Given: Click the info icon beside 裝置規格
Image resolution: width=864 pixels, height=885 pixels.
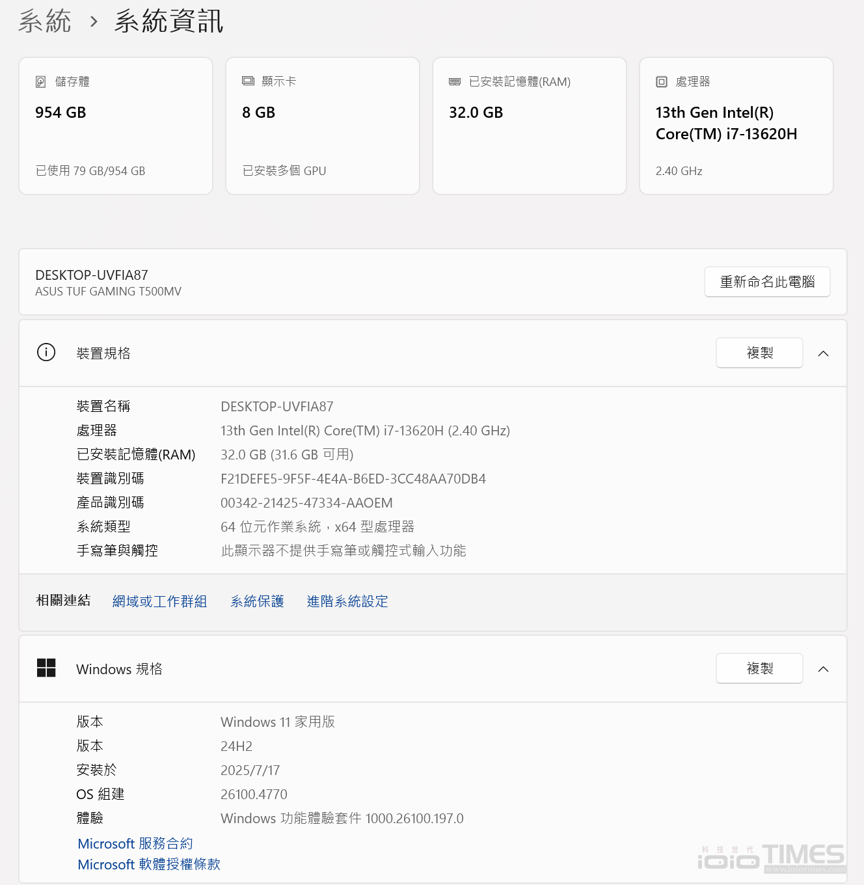Looking at the screenshot, I should point(46,353).
